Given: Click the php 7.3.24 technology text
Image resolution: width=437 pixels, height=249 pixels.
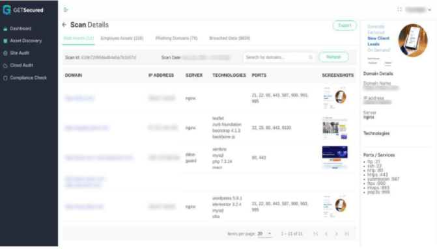Looking at the screenshot, I should [x=222, y=162].
